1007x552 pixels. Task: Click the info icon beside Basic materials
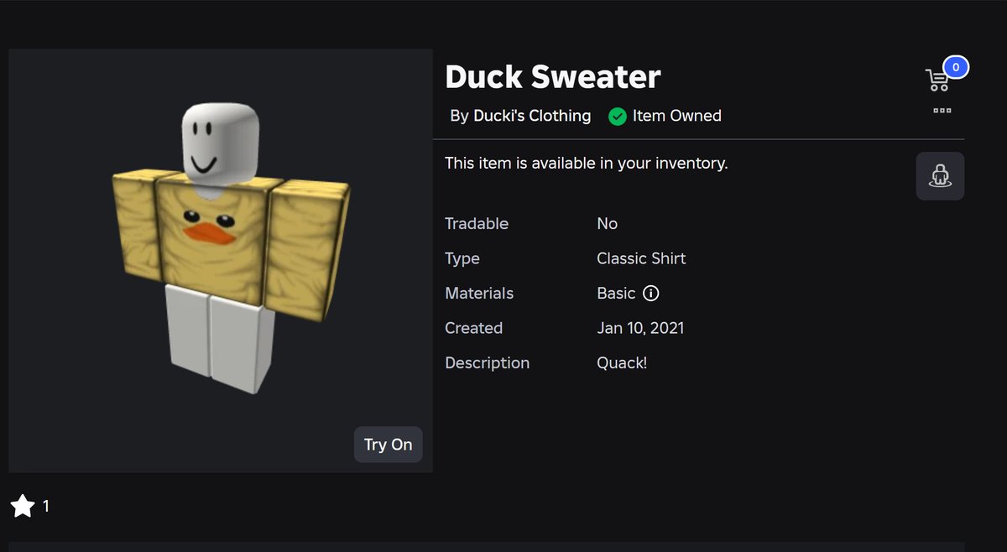(651, 294)
